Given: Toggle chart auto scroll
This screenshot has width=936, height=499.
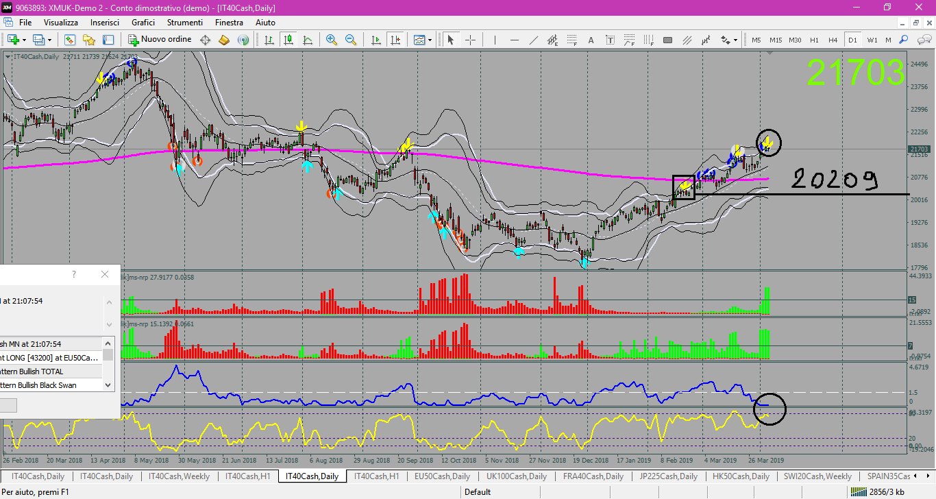Looking at the screenshot, I should (376, 40).
